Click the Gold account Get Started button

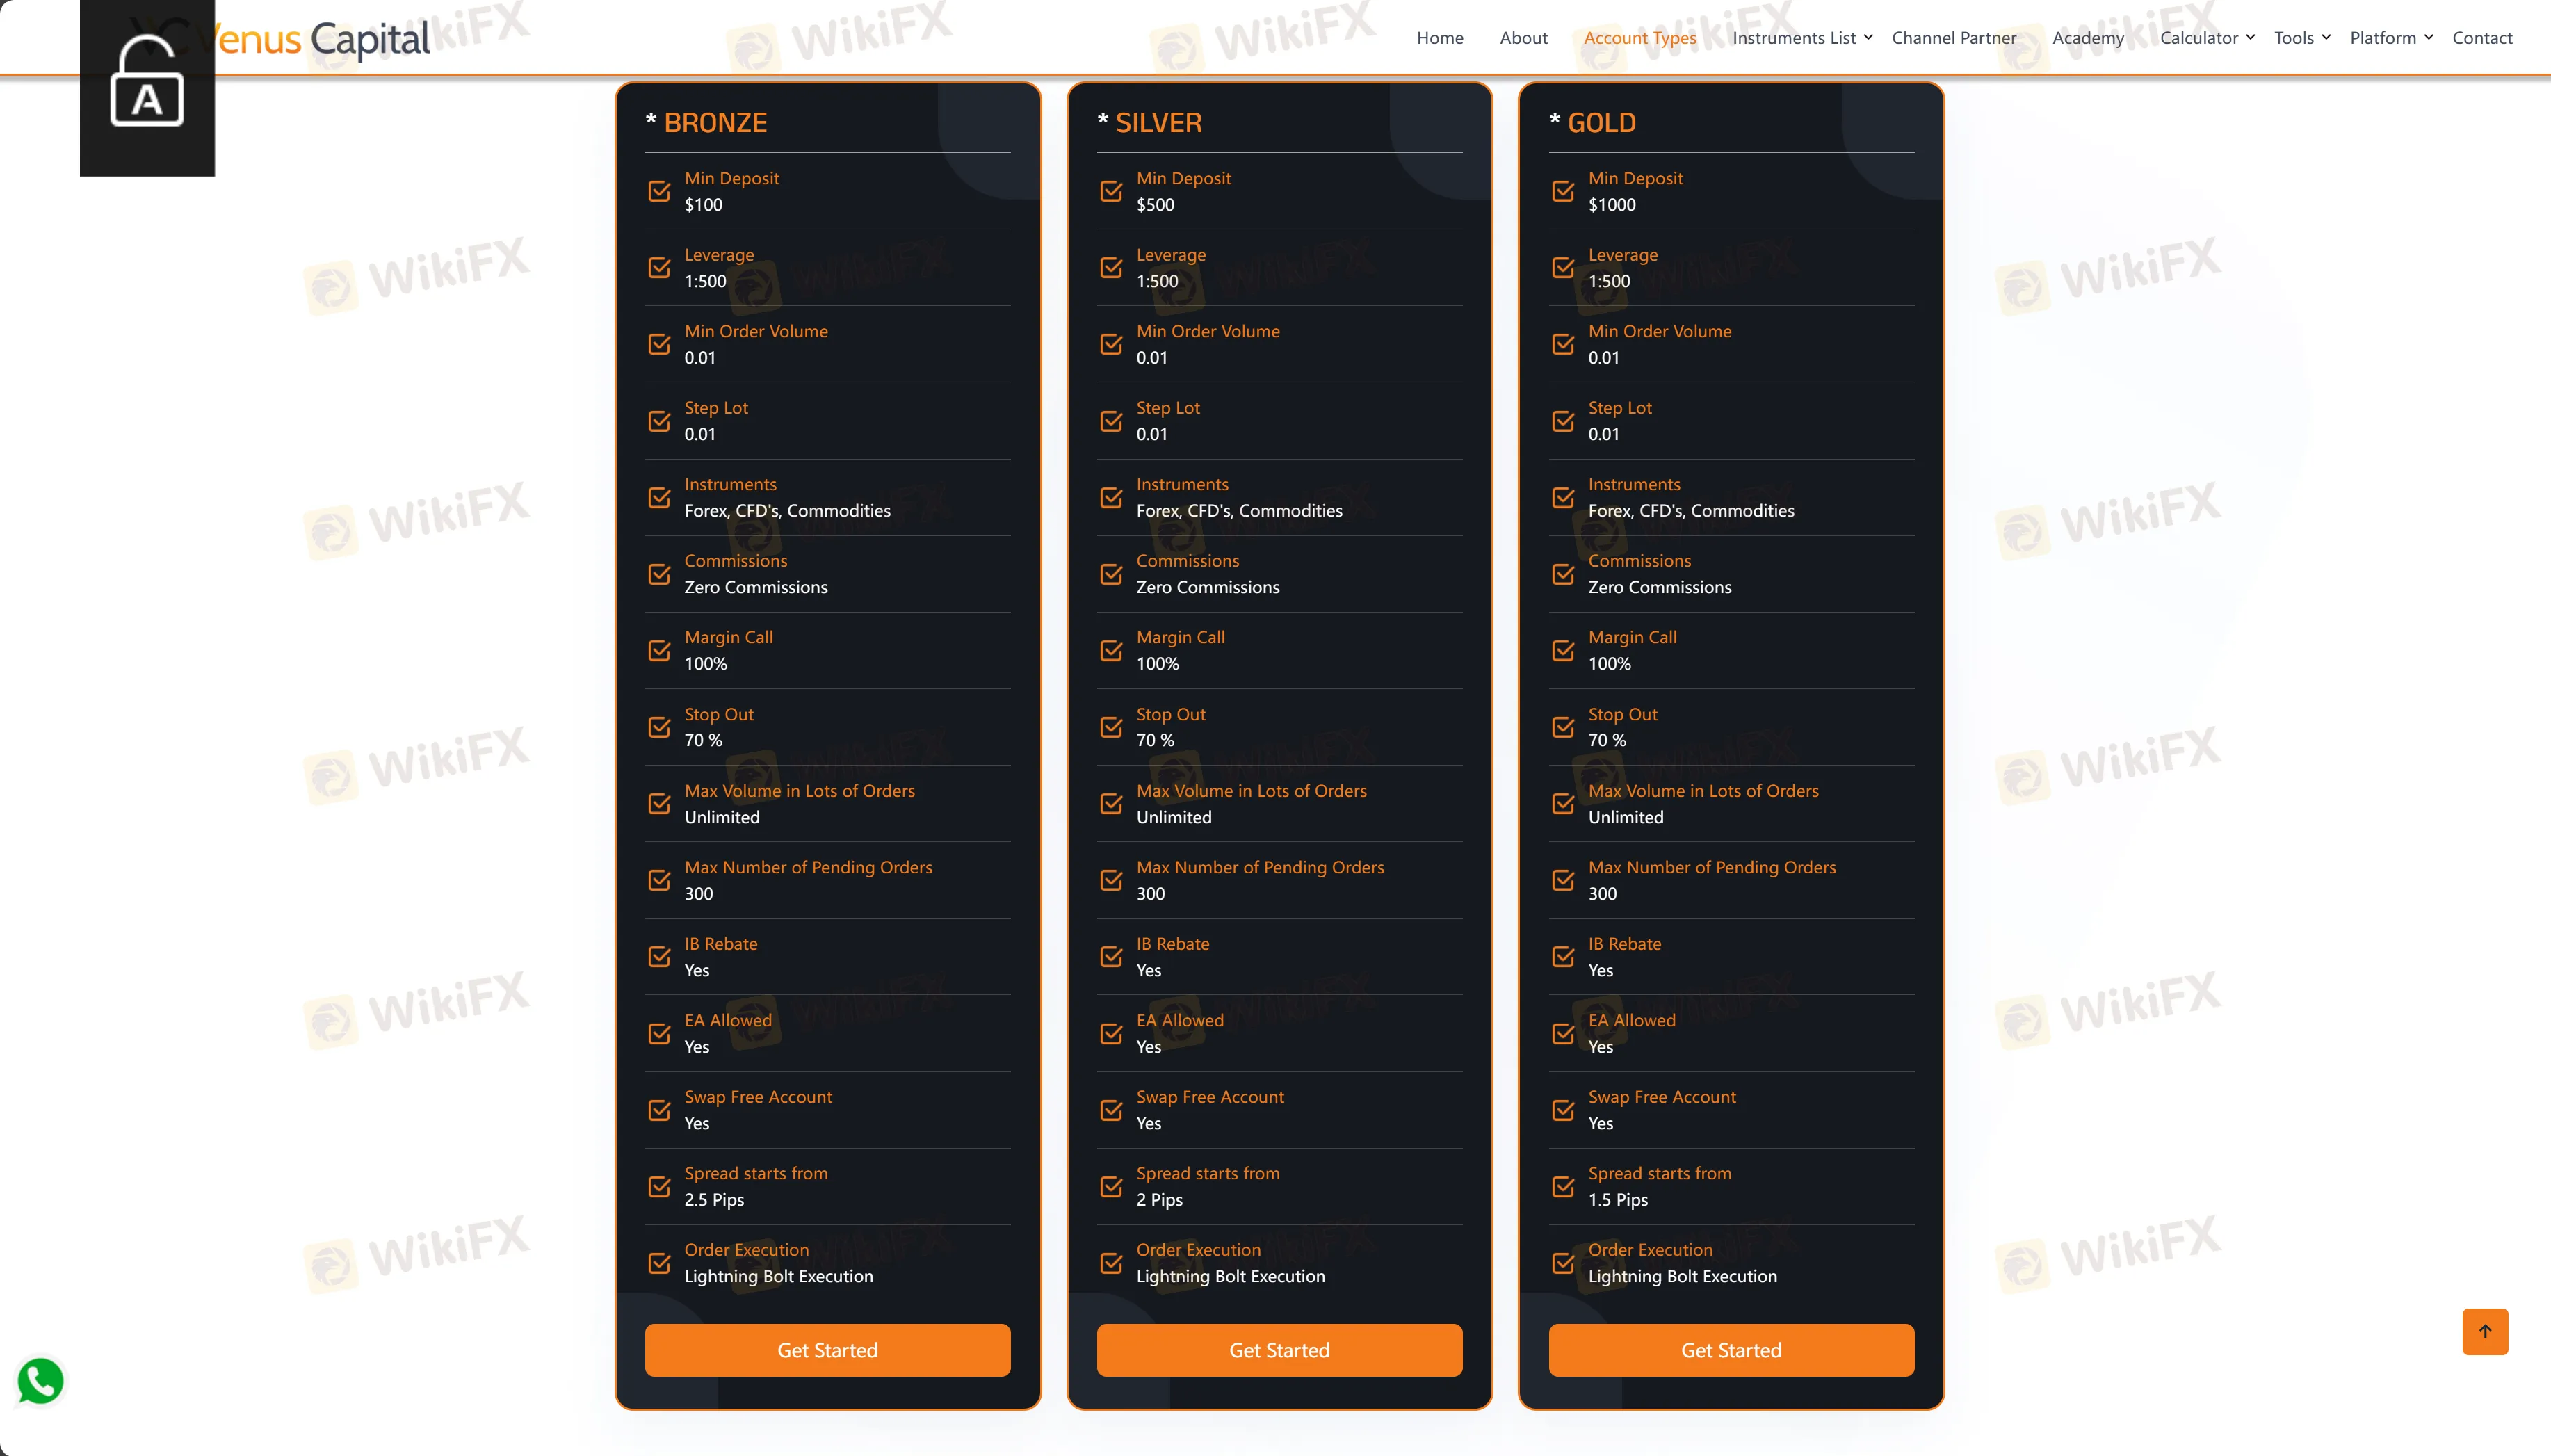[x=1731, y=1349]
